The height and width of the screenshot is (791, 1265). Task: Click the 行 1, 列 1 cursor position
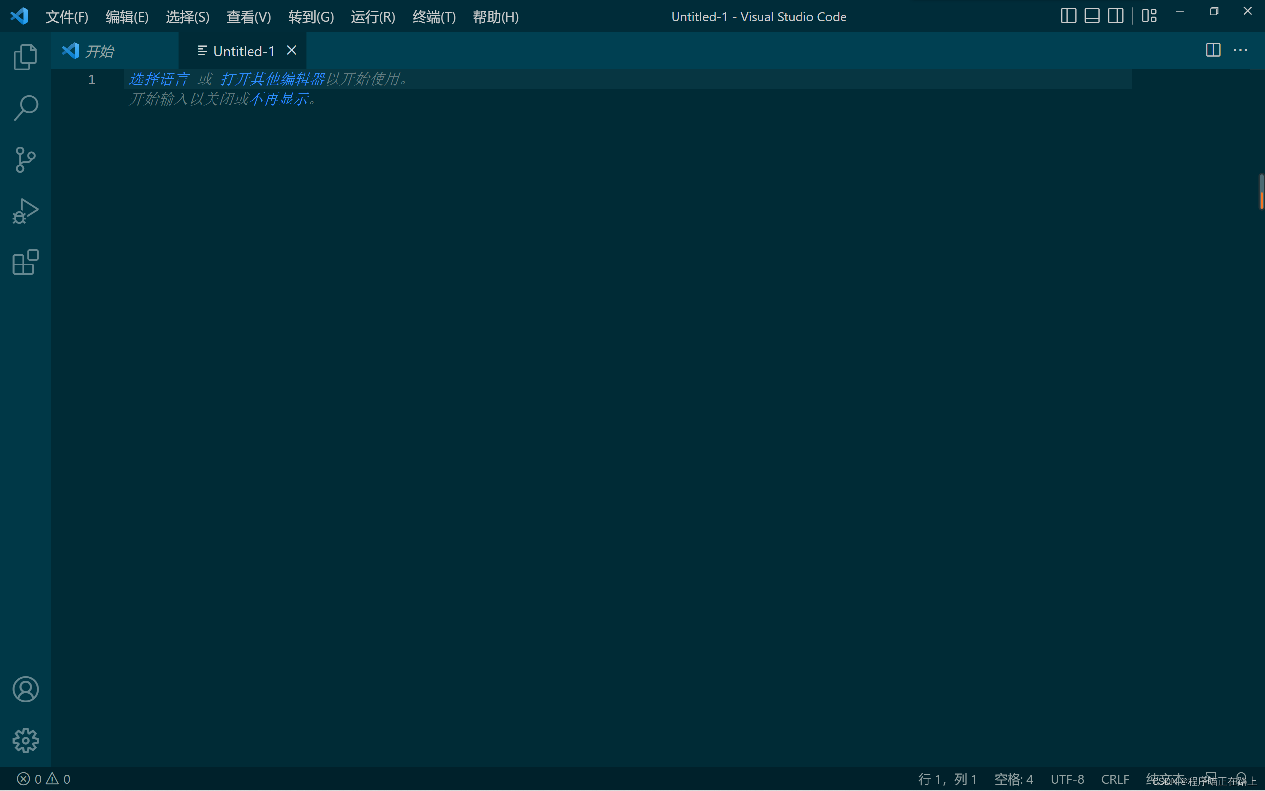click(x=947, y=779)
